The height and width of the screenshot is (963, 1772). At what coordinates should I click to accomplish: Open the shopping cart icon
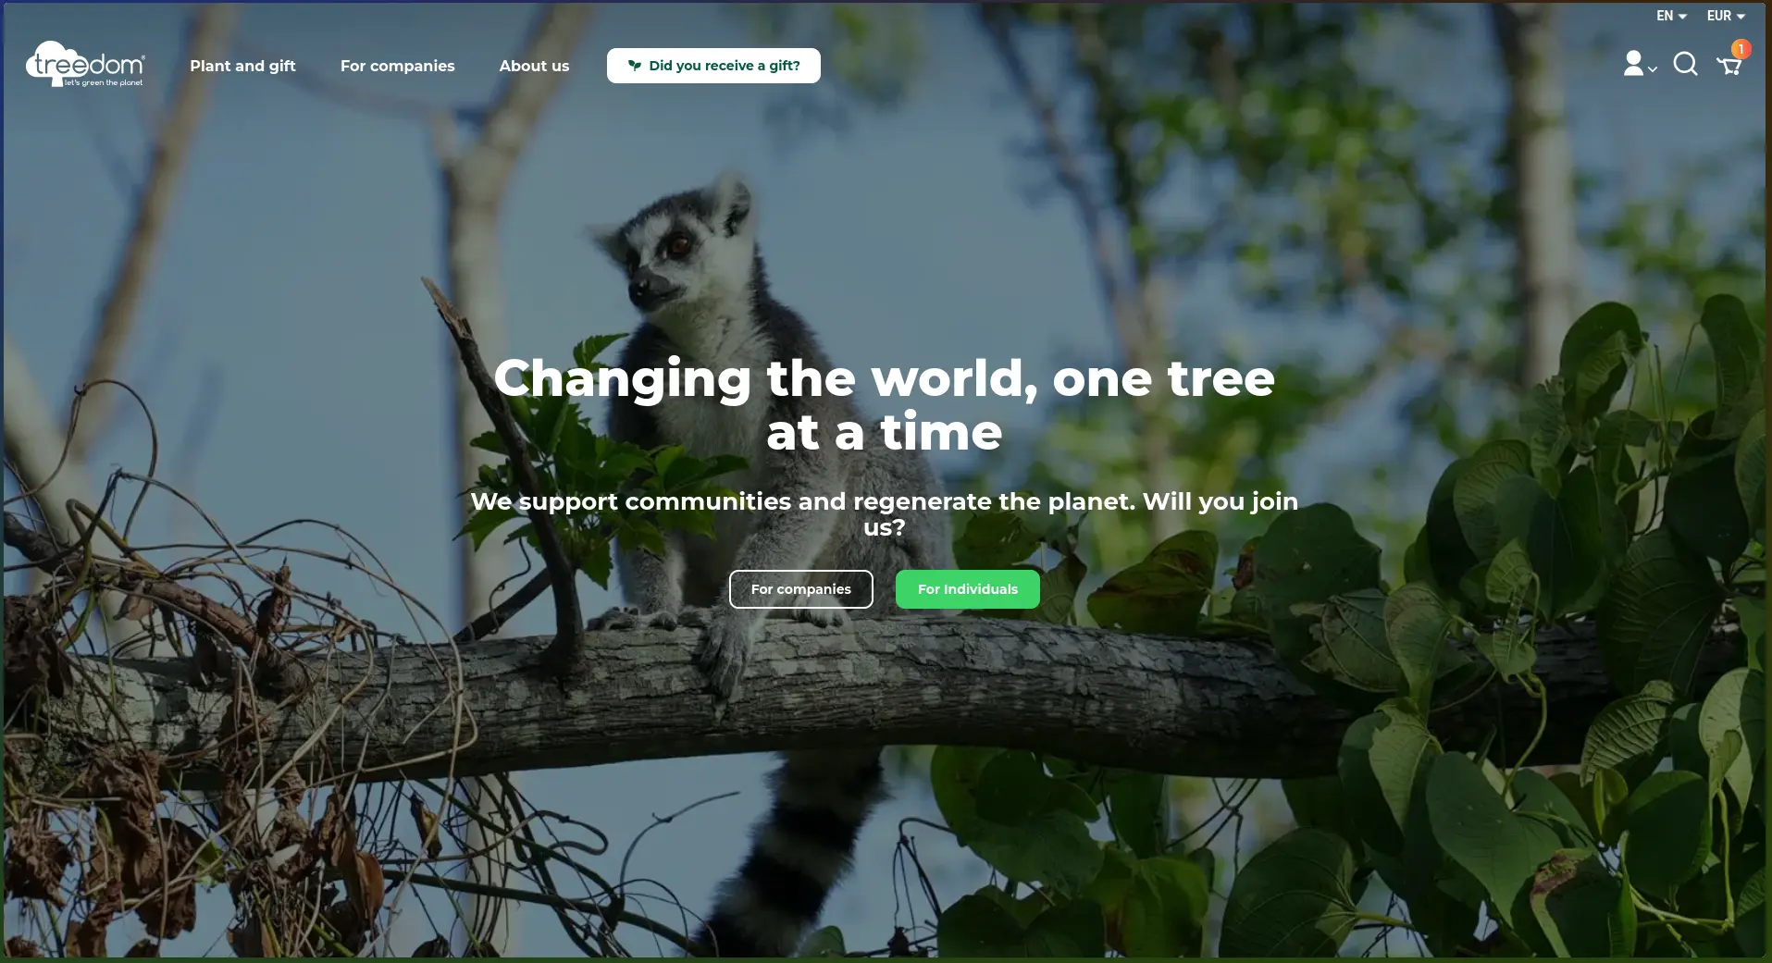coord(1729,66)
